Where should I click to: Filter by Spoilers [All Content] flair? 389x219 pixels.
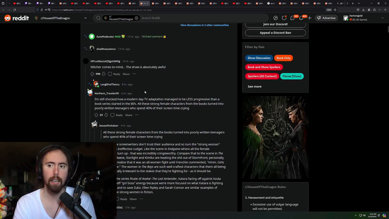[262, 76]
